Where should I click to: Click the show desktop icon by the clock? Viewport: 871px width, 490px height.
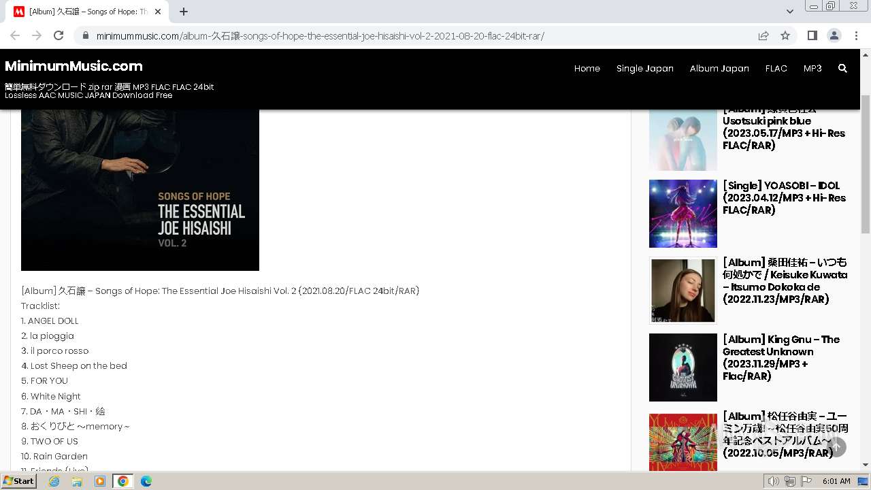(x=863, y=481)
